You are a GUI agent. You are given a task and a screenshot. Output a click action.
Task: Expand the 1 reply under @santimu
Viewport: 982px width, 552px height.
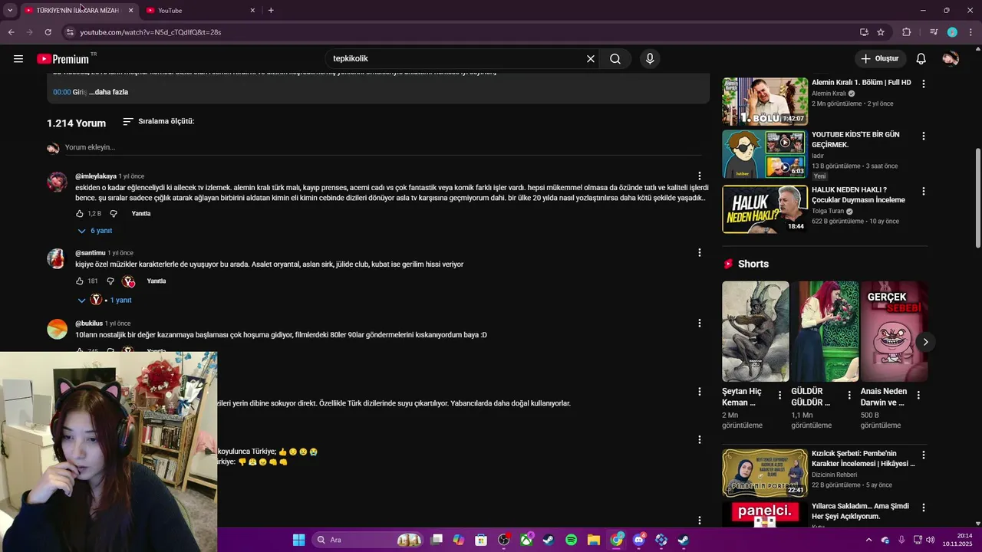105,300
